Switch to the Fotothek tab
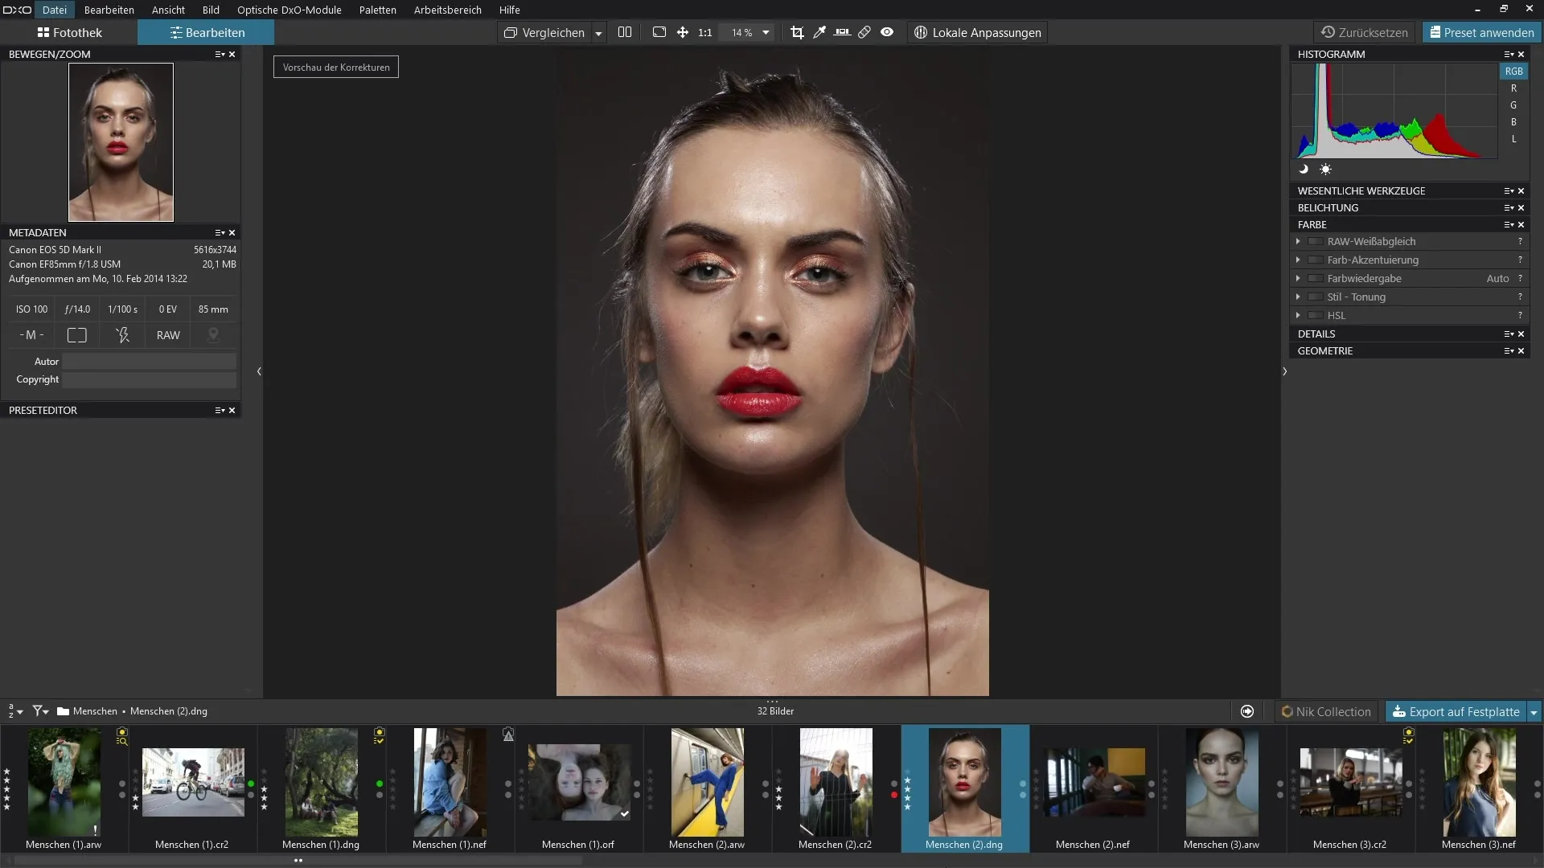The width and height of the screenshot is (1544, 868). click(x=69, y=32)
